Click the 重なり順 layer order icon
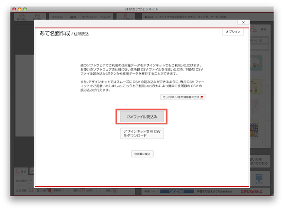This screenshot has width=284, height=210. click(x=50, y=191)
